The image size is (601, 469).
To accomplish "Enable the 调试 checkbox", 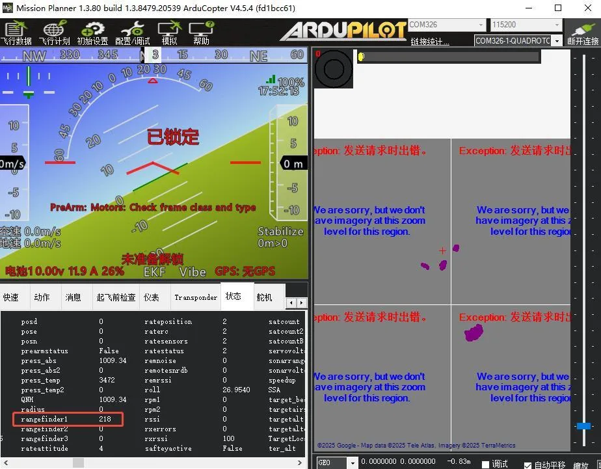I will [485, 464].
